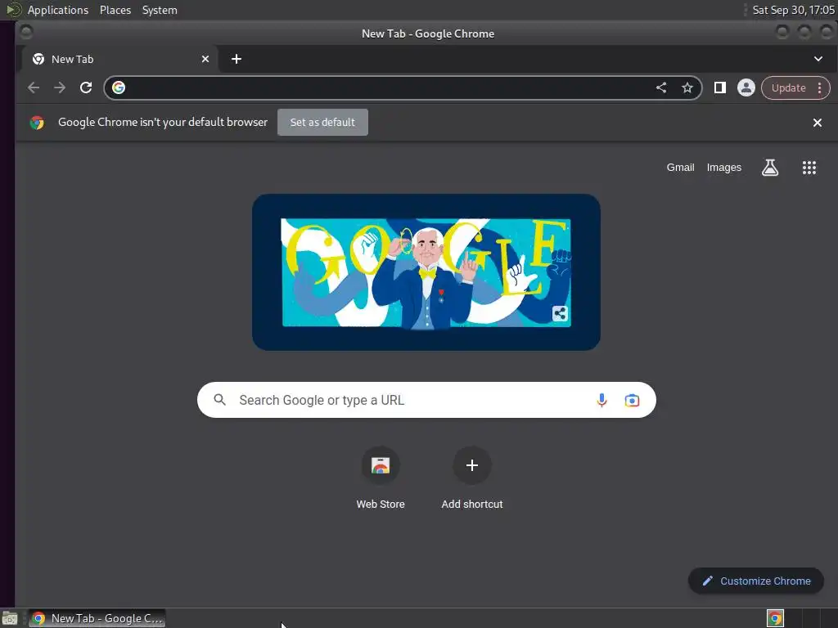This screenshot has width=838, height=628.
Task: Open the Google apps grid
Action: pyautogui.click(x=809, y=168)
